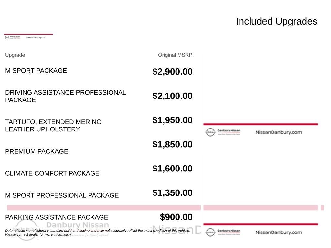Image resolution: width=331 pixels, height=248 pixels.
Task: Click the small Nissan logo at top left
Action: pos(7,37)
